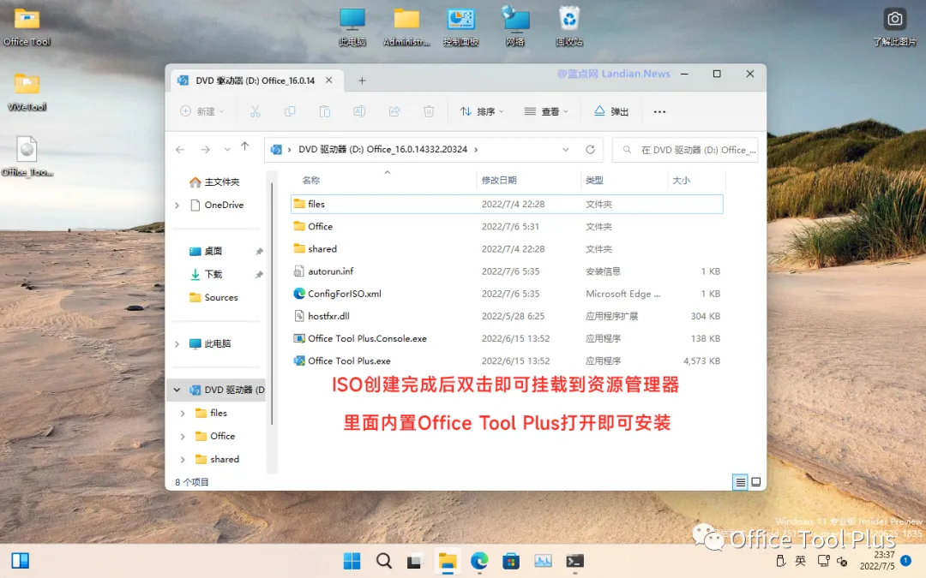Click the Paste clipboard icon in toolbar
The width and height of the screenshot is (926, 578).
click(325, 111)
